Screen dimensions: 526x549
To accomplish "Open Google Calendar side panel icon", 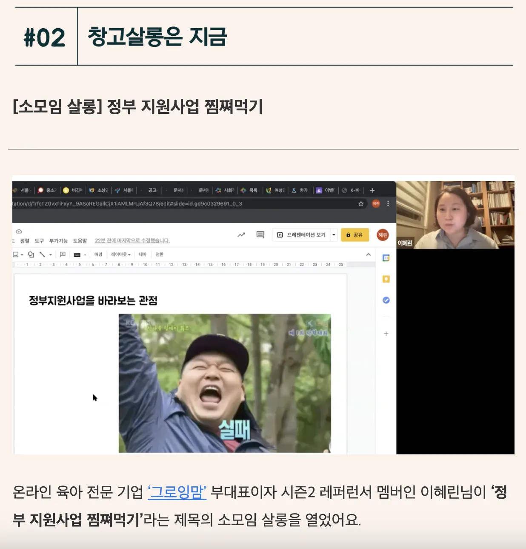I will click(x=386, y=258).
